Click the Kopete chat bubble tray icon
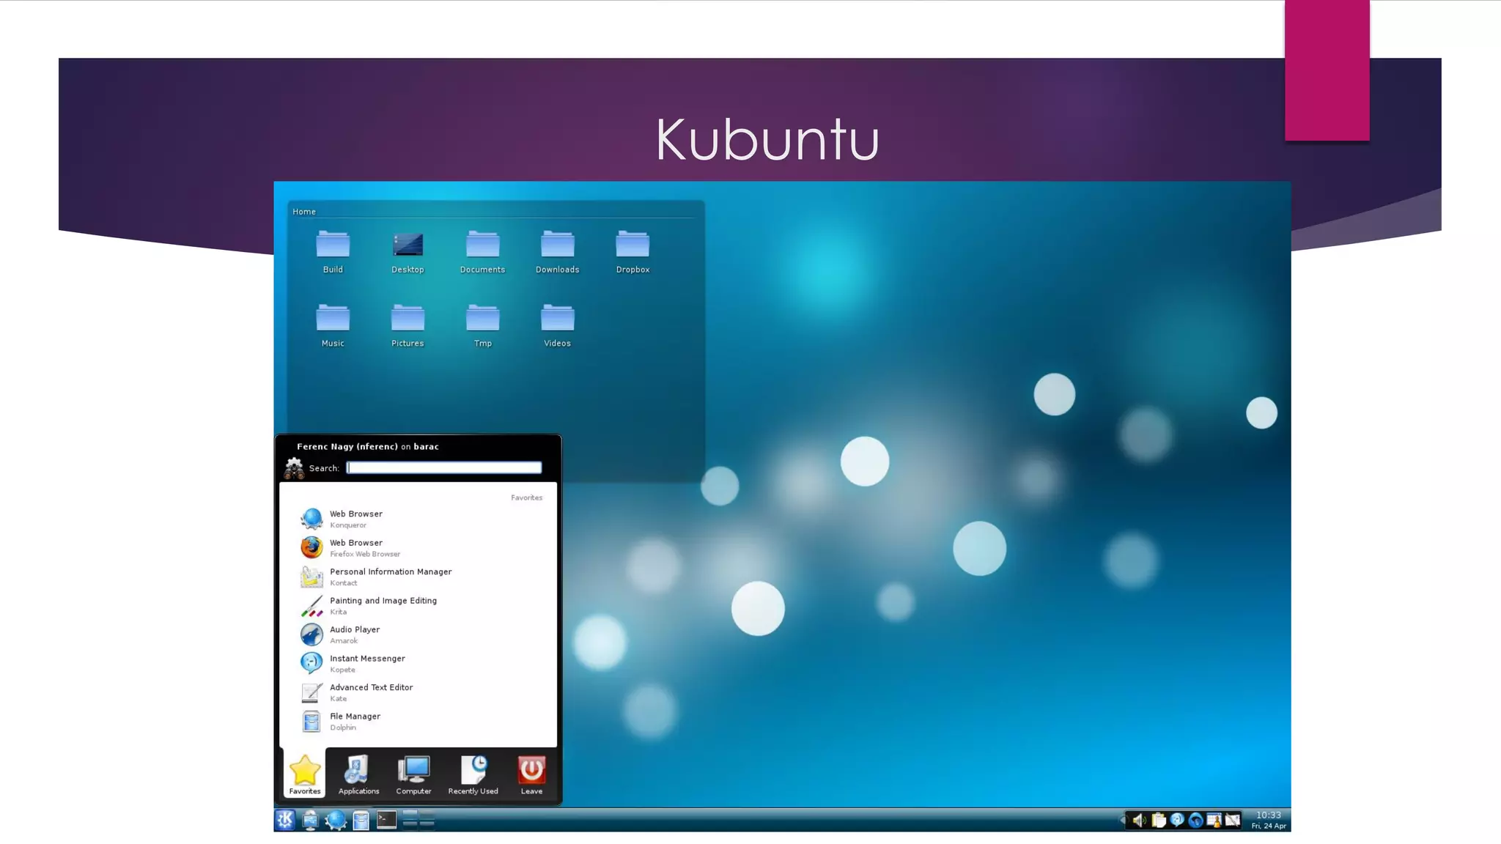This screenshot has width=1501, height=844. [1177, 821]
